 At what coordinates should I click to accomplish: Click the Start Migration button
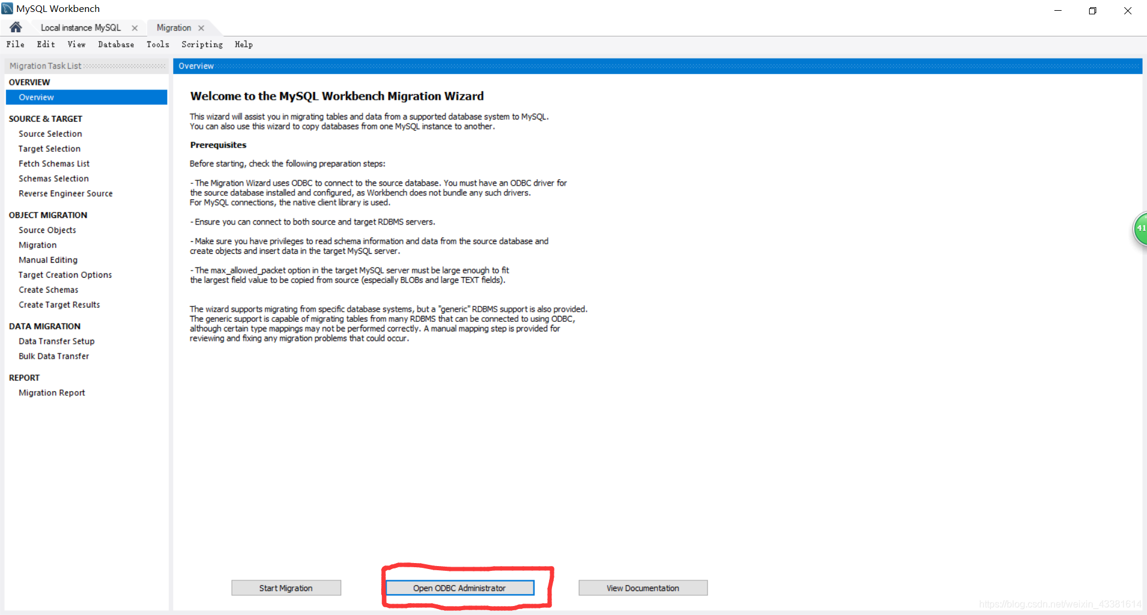point(286,588)
